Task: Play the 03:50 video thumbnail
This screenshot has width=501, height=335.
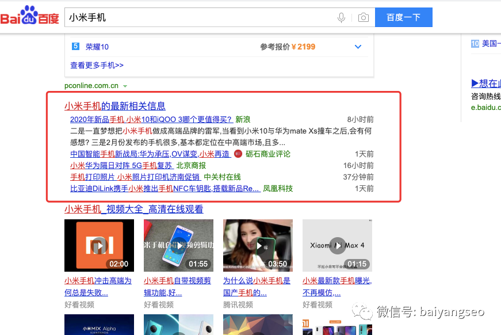Action: tap(258, 246)
